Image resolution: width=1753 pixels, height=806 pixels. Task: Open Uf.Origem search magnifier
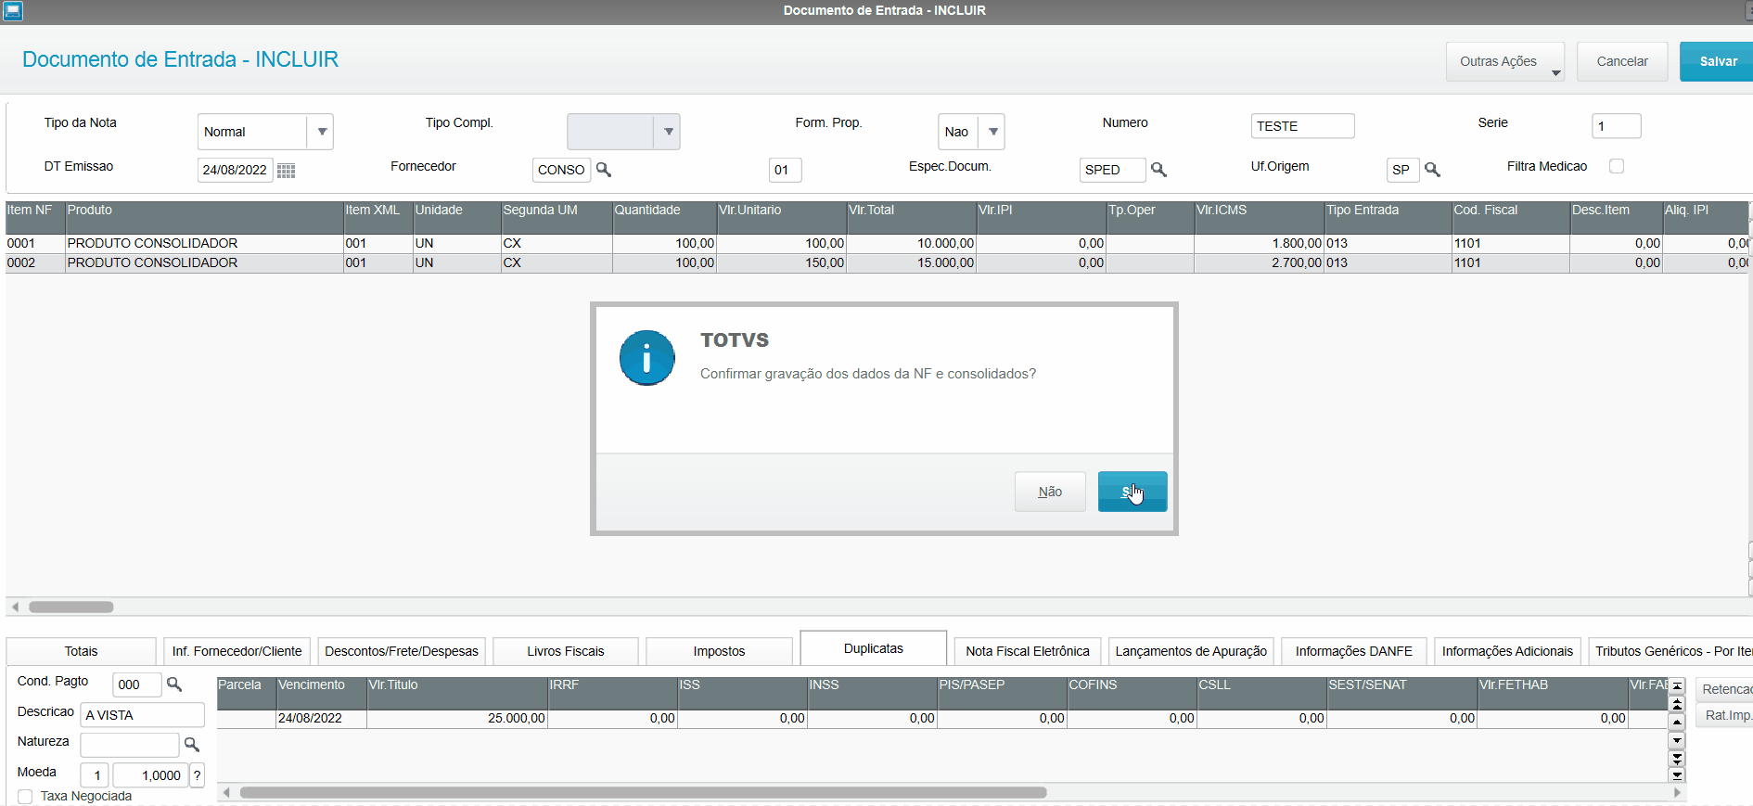[1432, 170]
